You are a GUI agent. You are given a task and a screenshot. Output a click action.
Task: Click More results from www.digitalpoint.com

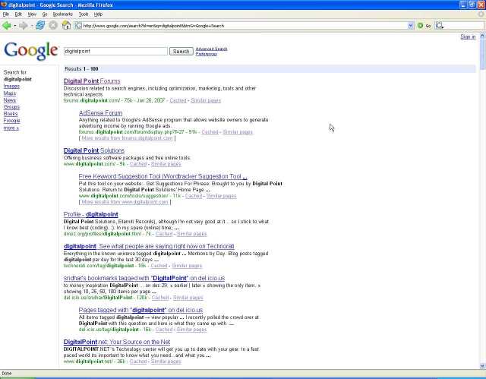coord(125,202)
